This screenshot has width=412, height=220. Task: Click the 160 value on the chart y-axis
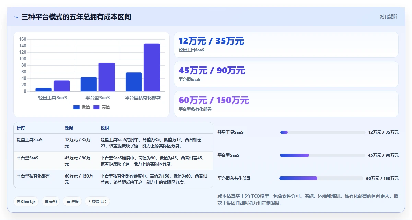[22, 39]
